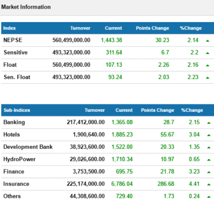This screenshot has height=202, width=214.
Task: Click Current header in Index table
Action: point(113,28)
